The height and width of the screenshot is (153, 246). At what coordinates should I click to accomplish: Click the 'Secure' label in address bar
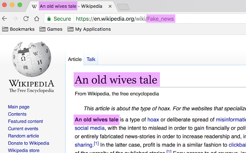62,19
